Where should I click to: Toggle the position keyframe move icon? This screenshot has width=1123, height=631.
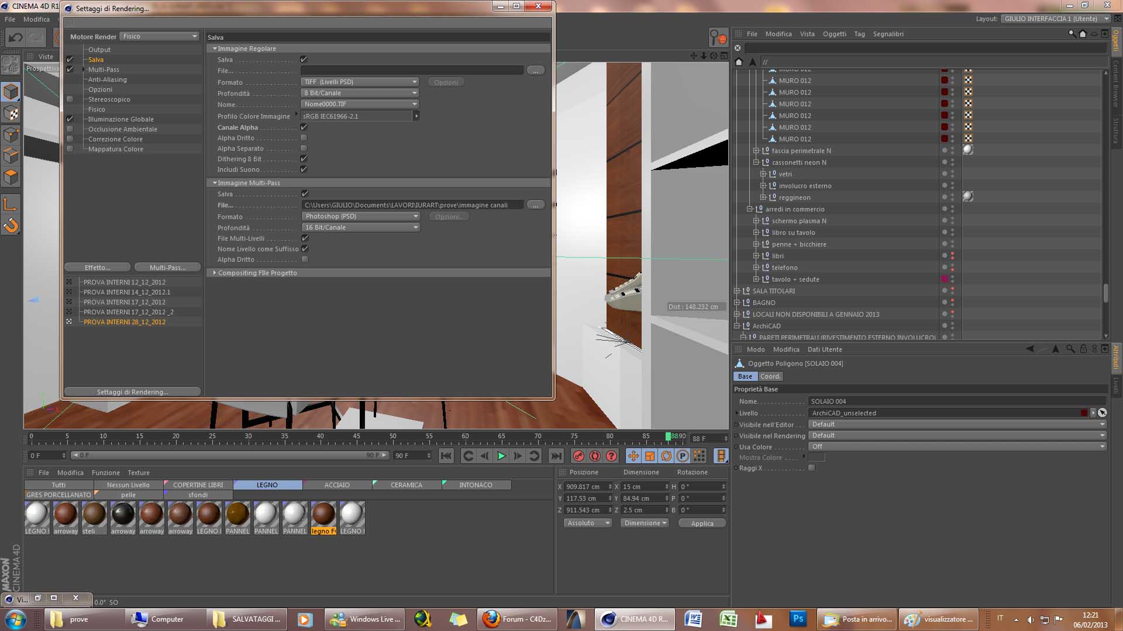tap(633, 456)
